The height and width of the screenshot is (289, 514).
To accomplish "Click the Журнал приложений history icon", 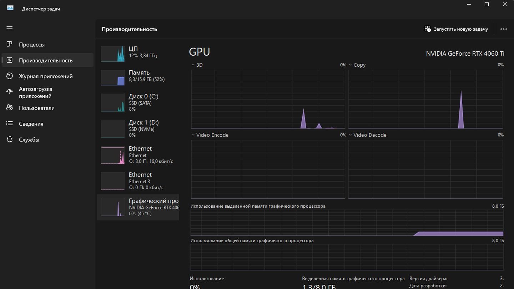I will coord(10,76).
